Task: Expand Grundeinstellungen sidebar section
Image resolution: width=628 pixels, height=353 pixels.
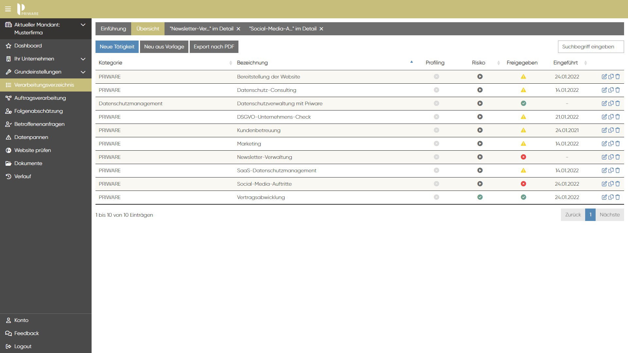Action: point(83,72)
